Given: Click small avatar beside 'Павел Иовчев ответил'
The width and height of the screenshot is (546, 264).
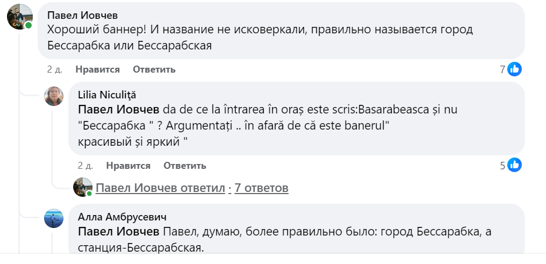Looking at the screenshot, I should tap(83, 187).
